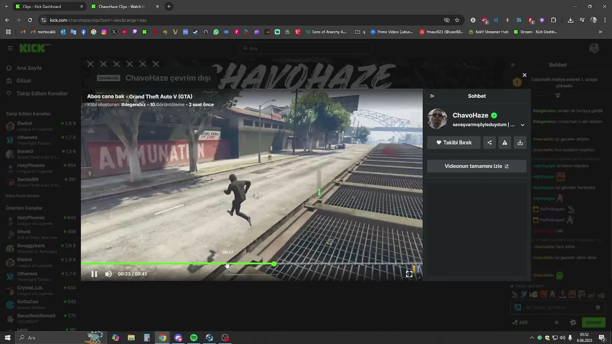
Task: Reload the page
Action: click(x=30, y=20)
